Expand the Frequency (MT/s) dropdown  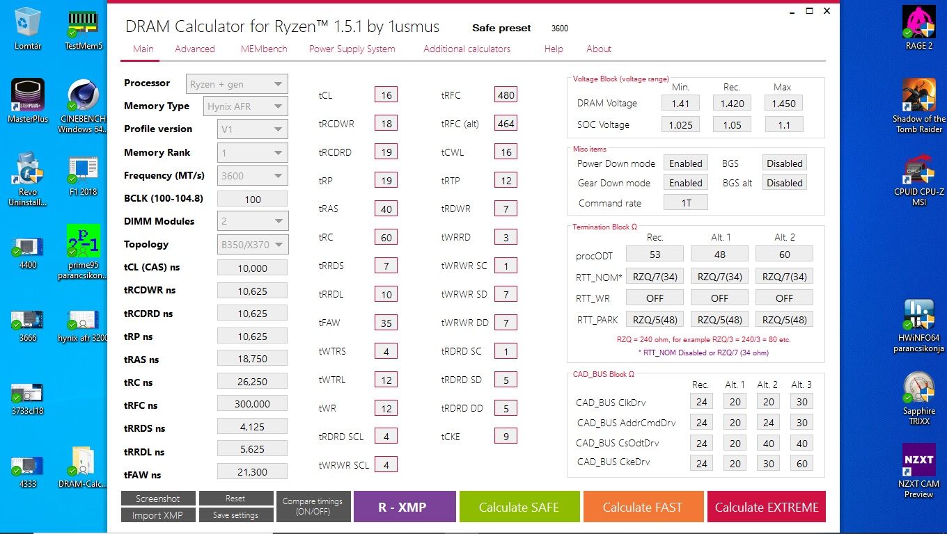(252, 176)
